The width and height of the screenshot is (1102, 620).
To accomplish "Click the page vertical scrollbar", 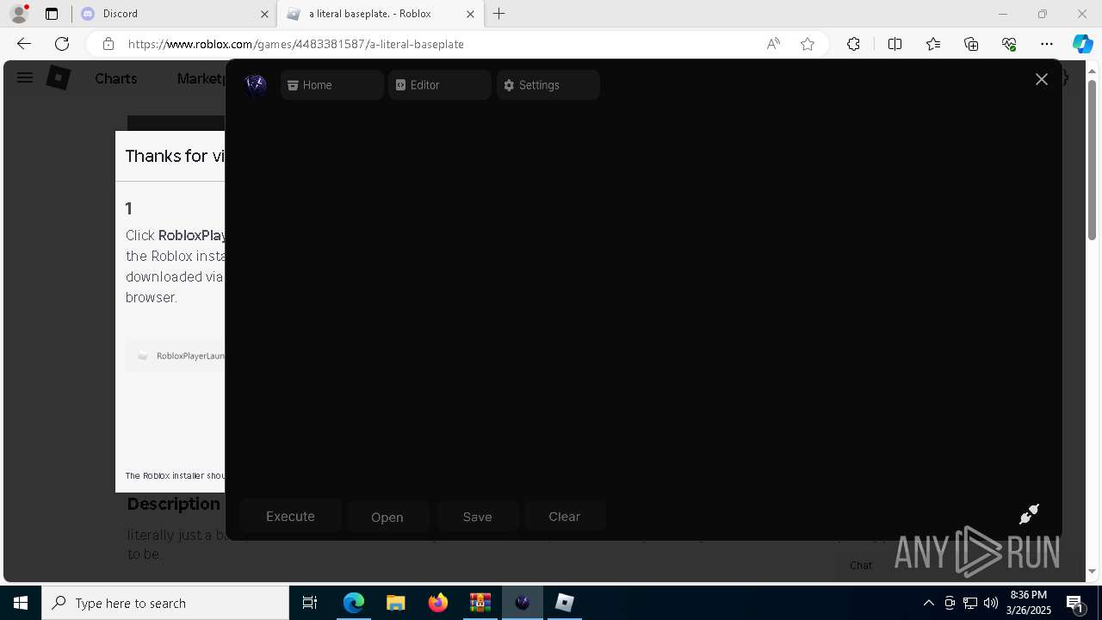I will click(x=1093, y=159).
